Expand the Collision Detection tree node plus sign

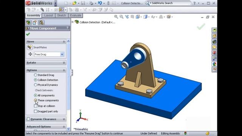click(x=72, y=22)
